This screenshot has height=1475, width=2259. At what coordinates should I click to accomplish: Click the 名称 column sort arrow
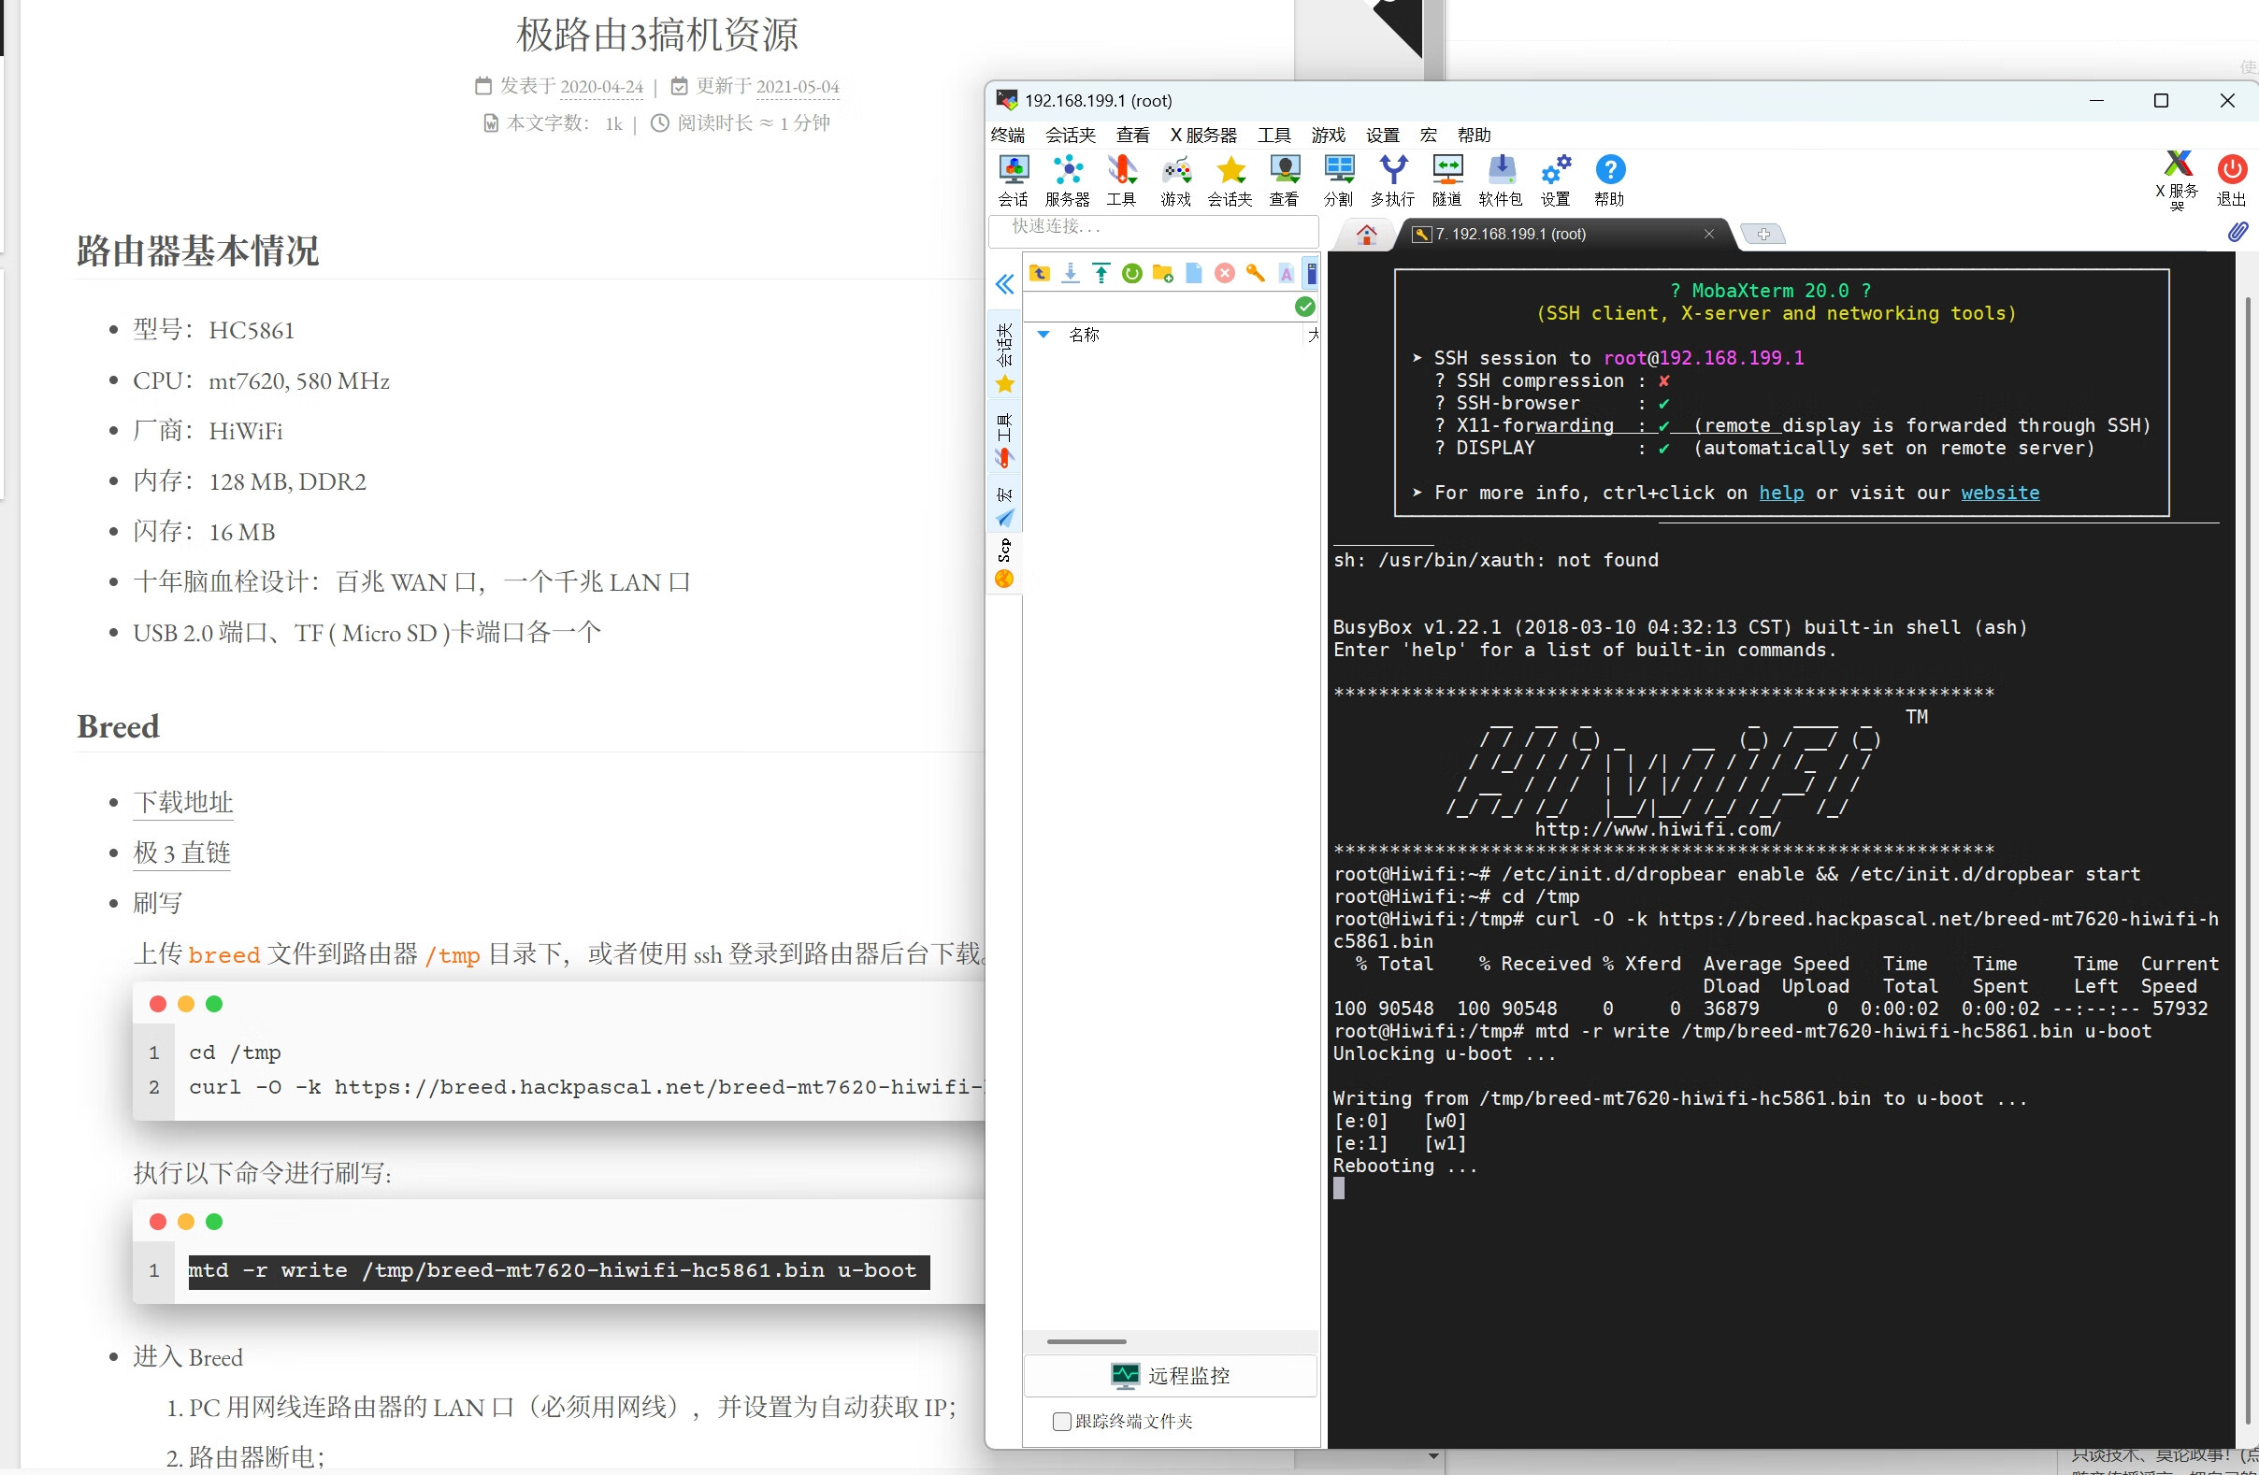tap(1043, 334)
